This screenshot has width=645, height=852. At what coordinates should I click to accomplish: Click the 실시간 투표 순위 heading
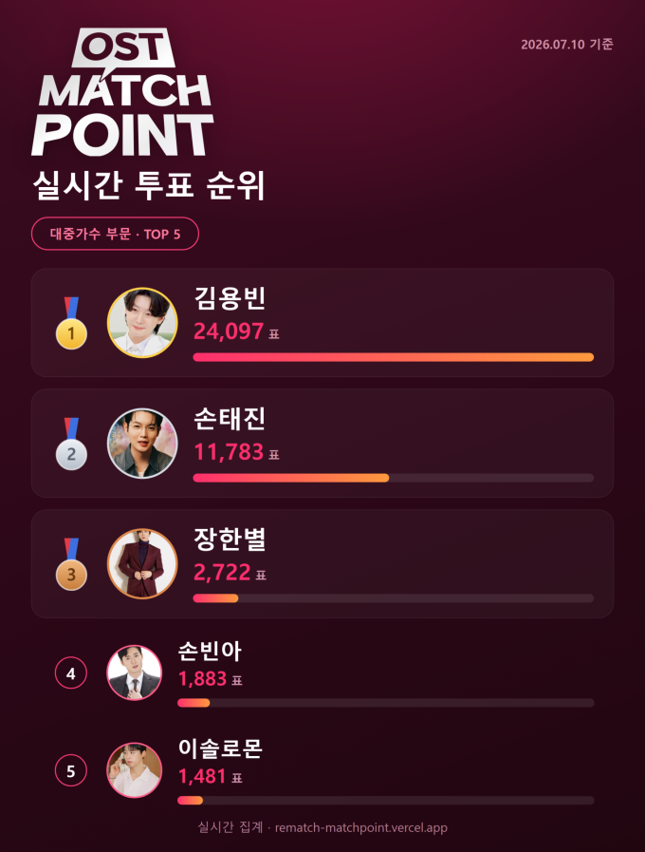148,185
